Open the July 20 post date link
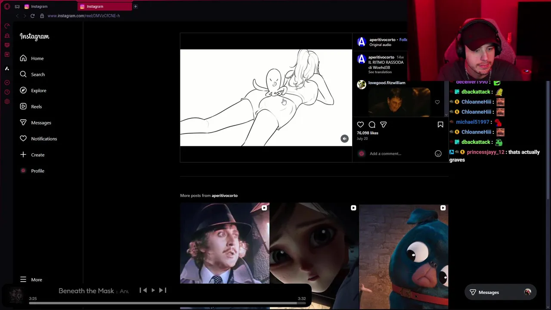The image size is (551, 310). coord(362,139)
